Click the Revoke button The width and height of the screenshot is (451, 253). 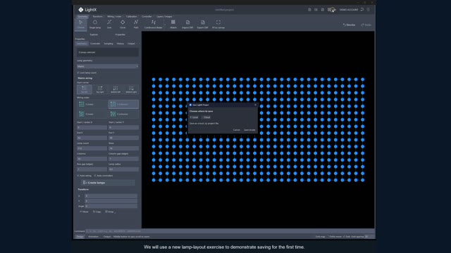coord(350,25)
